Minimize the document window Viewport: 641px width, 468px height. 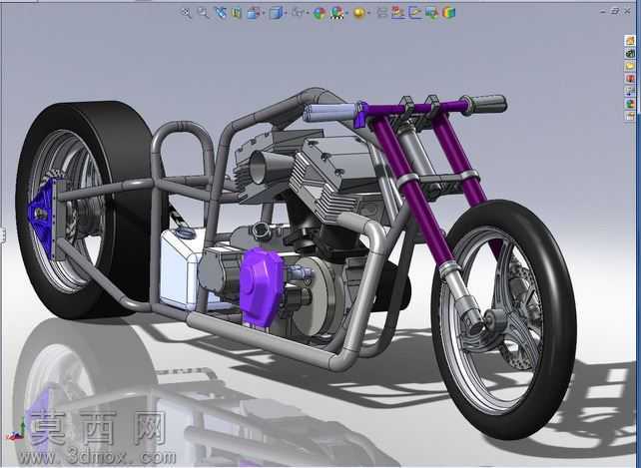click(x=603, y=11)
